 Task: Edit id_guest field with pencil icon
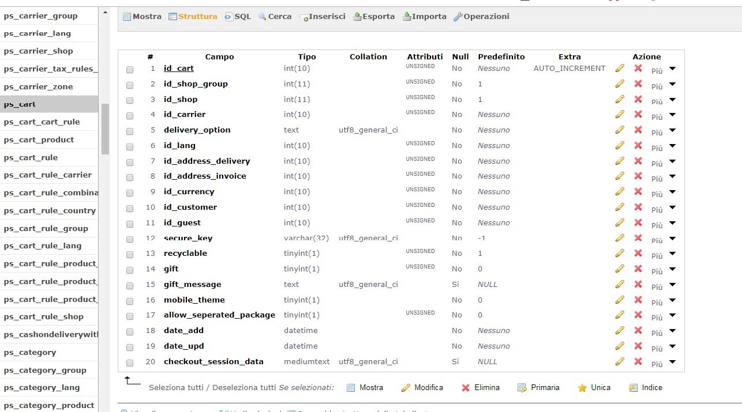coord(620,222)
